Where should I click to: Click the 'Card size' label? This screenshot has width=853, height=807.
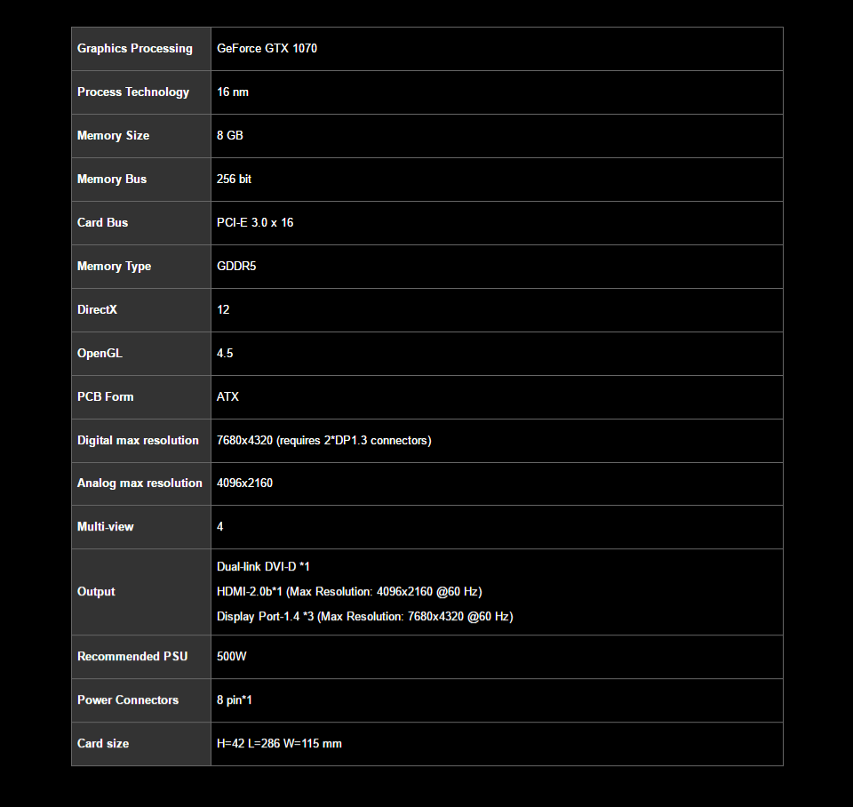coord(103,744)
